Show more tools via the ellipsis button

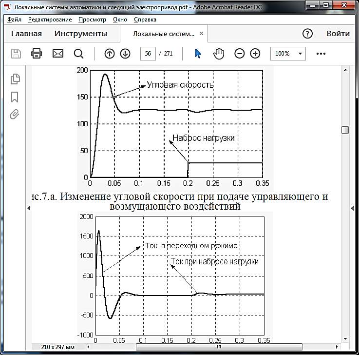coord(321,53)
